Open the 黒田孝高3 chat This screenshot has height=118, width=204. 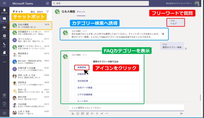click(31, 55)
